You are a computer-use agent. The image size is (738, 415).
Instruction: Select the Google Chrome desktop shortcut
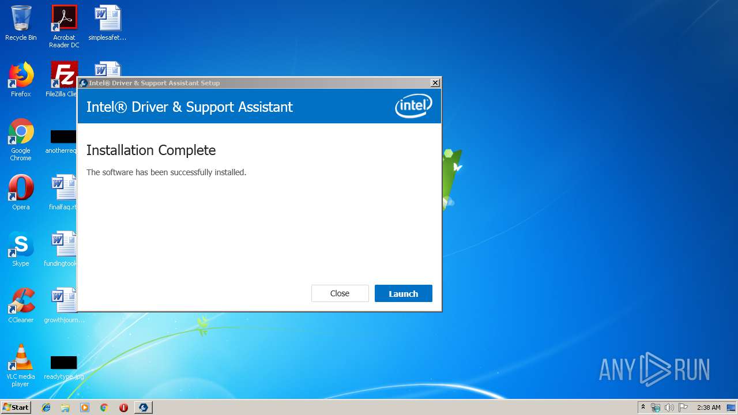[21, 139]
